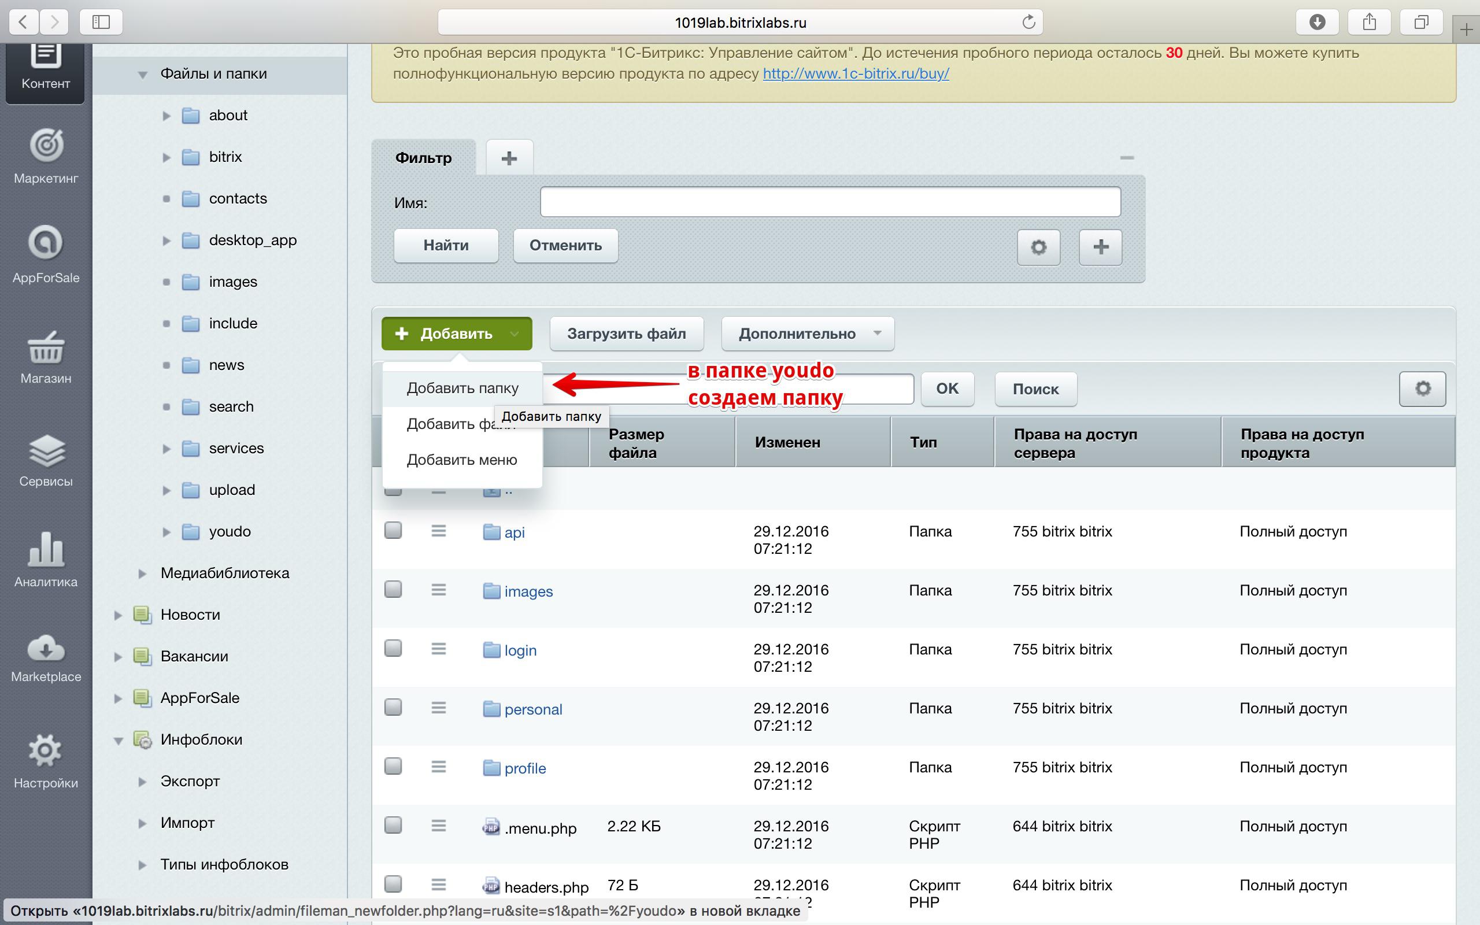1480x925 pixels.
Task: Select the Инфоблоки tree item
Action: pos(201,739)
